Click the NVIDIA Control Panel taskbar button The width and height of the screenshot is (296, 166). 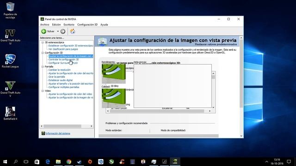pyautogui.click(x=175, y=162)
